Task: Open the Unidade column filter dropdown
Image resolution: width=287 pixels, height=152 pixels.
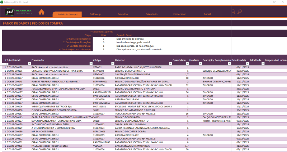Action: pyautogui.click(x=200, y=64)
